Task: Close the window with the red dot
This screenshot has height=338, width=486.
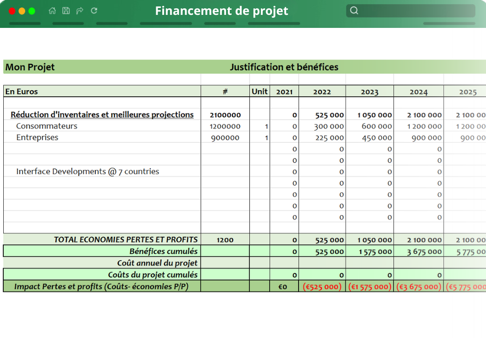Action: pos(12,11)
